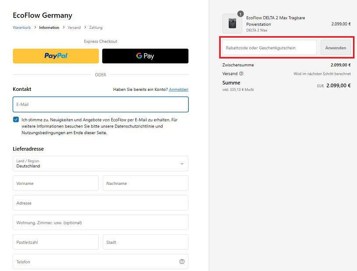Click the DELTA 2 Max product thumbnail
The height and width of the screenshot is (271, 357).
pos(232,24)
